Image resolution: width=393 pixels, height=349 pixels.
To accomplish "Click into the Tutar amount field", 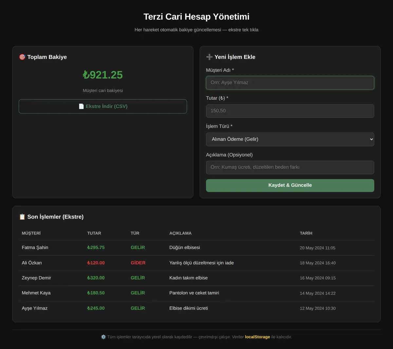I will tap(290, 111).
